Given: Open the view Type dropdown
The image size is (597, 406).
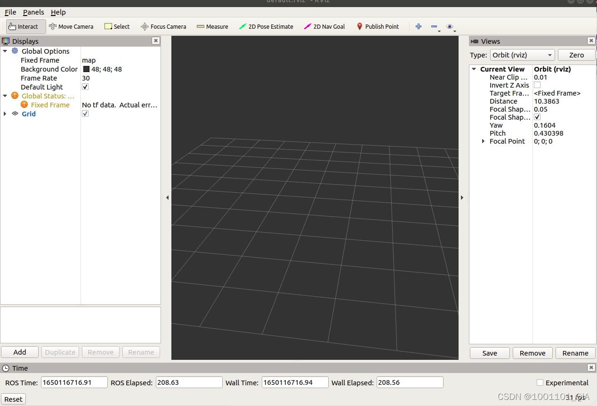Looking at the screenshot, I should 523,55.
